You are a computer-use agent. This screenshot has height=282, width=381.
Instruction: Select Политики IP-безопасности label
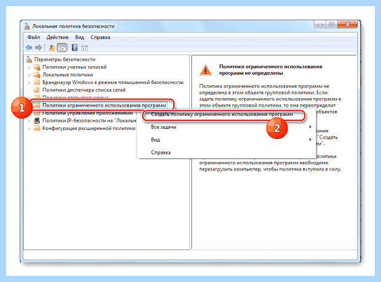89,121
